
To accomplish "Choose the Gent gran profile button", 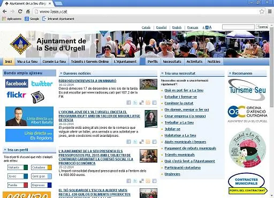I will [x=41, y=176].
